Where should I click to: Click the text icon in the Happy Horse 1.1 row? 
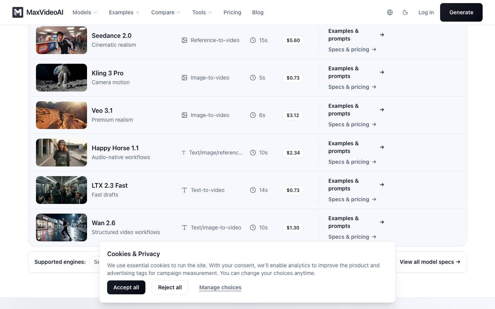click(184, 153)
